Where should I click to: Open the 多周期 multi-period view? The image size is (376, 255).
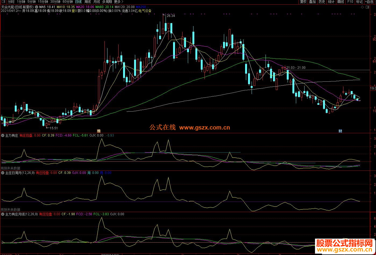tap(107, 2)
